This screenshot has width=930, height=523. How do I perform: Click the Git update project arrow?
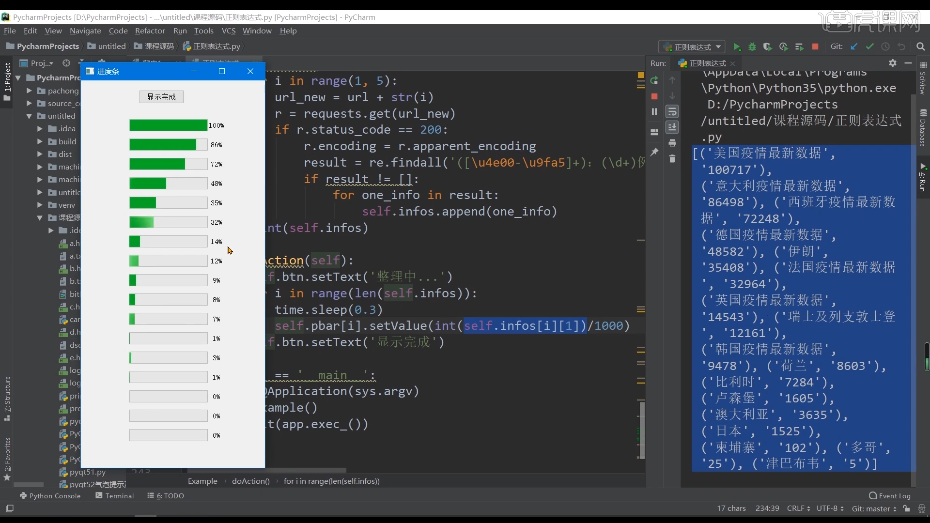tap(854, 46)
